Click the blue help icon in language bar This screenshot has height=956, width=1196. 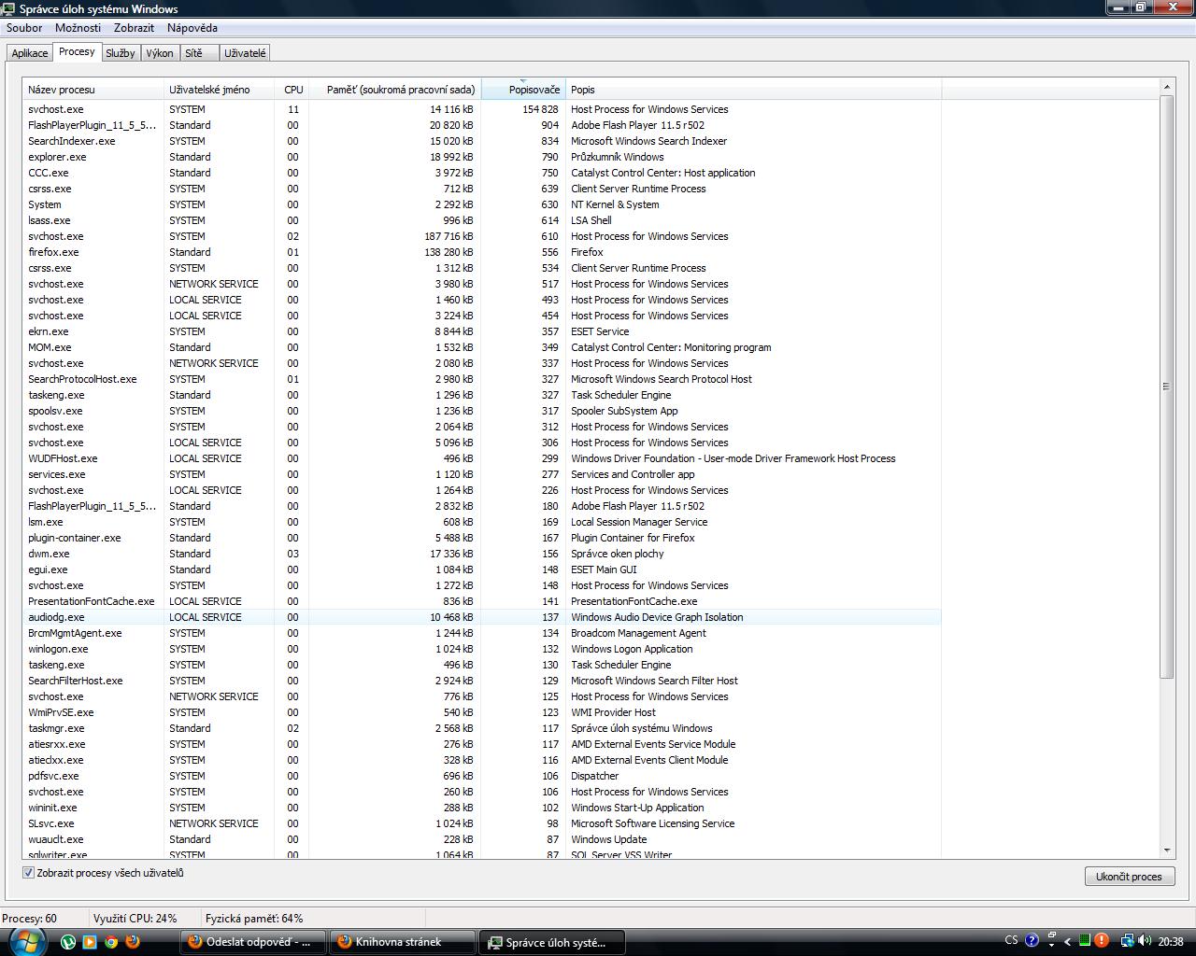1032,941
